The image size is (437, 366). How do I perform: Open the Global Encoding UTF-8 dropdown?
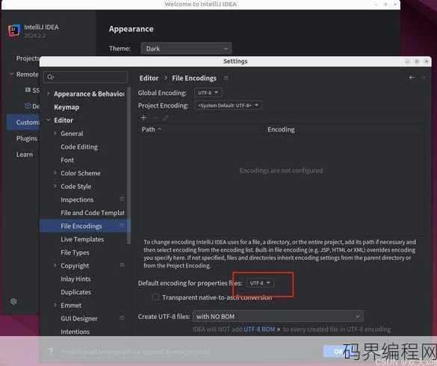[x=208, y=93]
